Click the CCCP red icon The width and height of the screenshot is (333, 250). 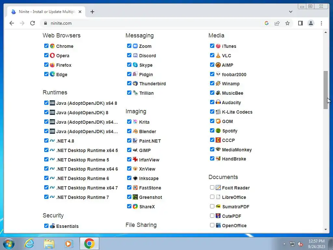point(218,140)
